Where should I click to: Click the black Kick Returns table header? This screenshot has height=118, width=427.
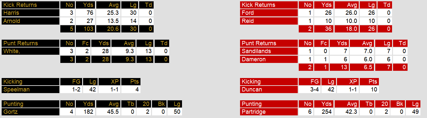coord(30,5)
